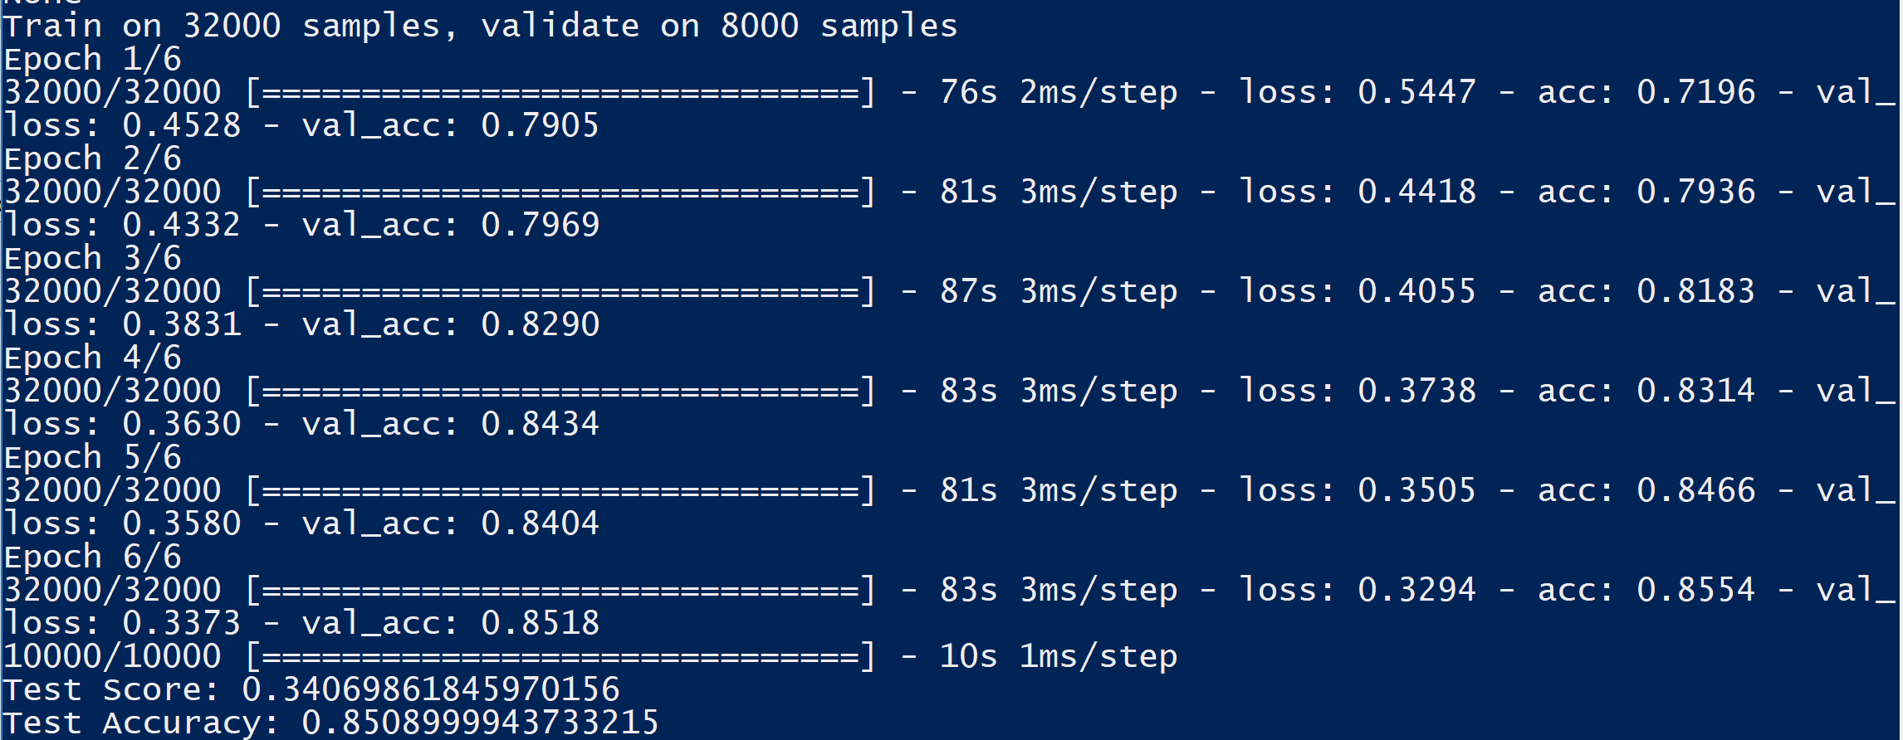Click the '87s 3ms/step' timing text
The width and height of the screenshot is (1903, 740).
1059,291
